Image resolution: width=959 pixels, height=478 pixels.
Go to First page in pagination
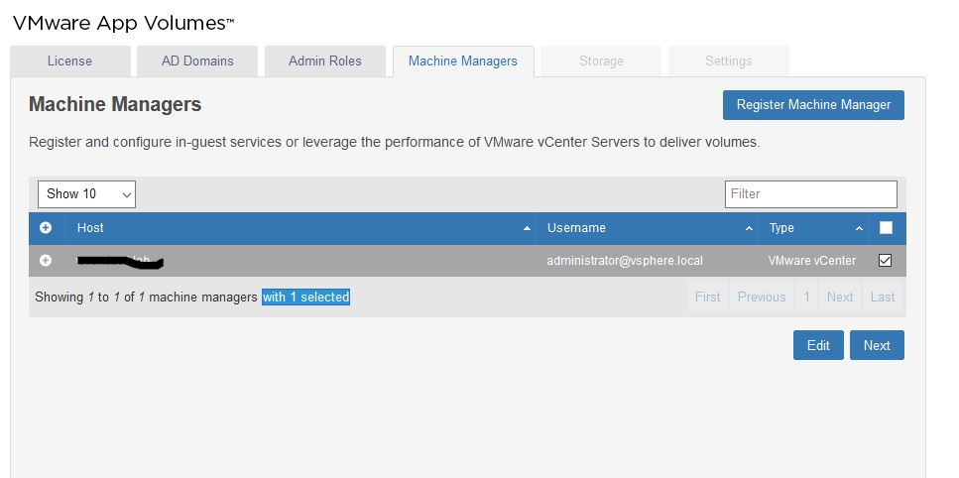pos(708,298)
